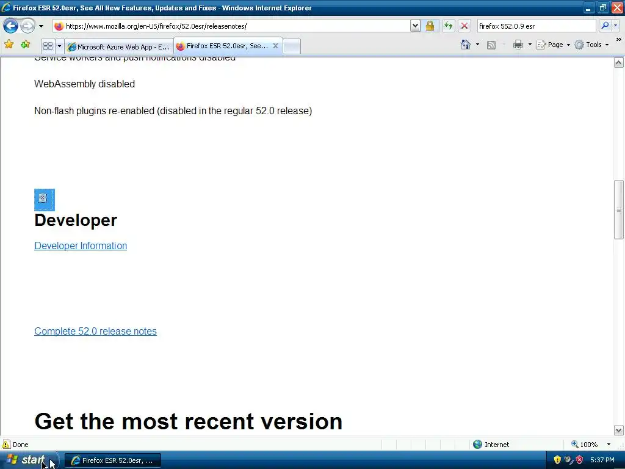Go to the Home page icon
This screenshot has width=625, height=469.
tap(466, 44)
